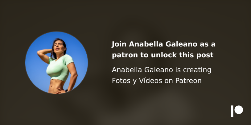The image size is (251, 125).
Task: Click the word "unlock" in the bold heading
Action: tap(164, 55)
